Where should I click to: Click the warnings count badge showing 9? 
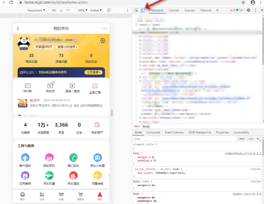coord(232,10)
